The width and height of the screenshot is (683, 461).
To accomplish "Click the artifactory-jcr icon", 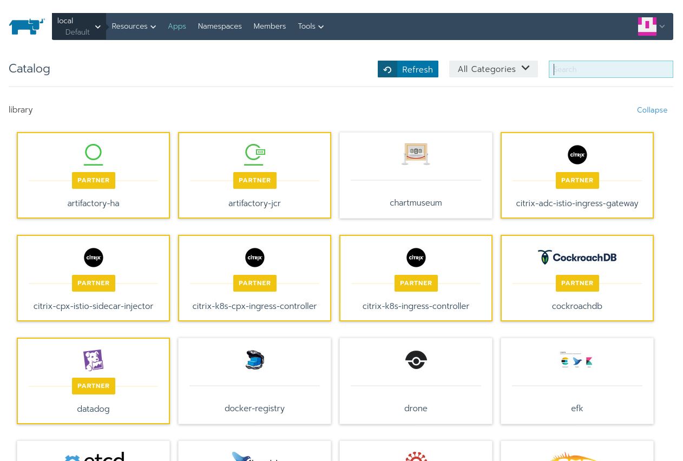I will [254, 154].
